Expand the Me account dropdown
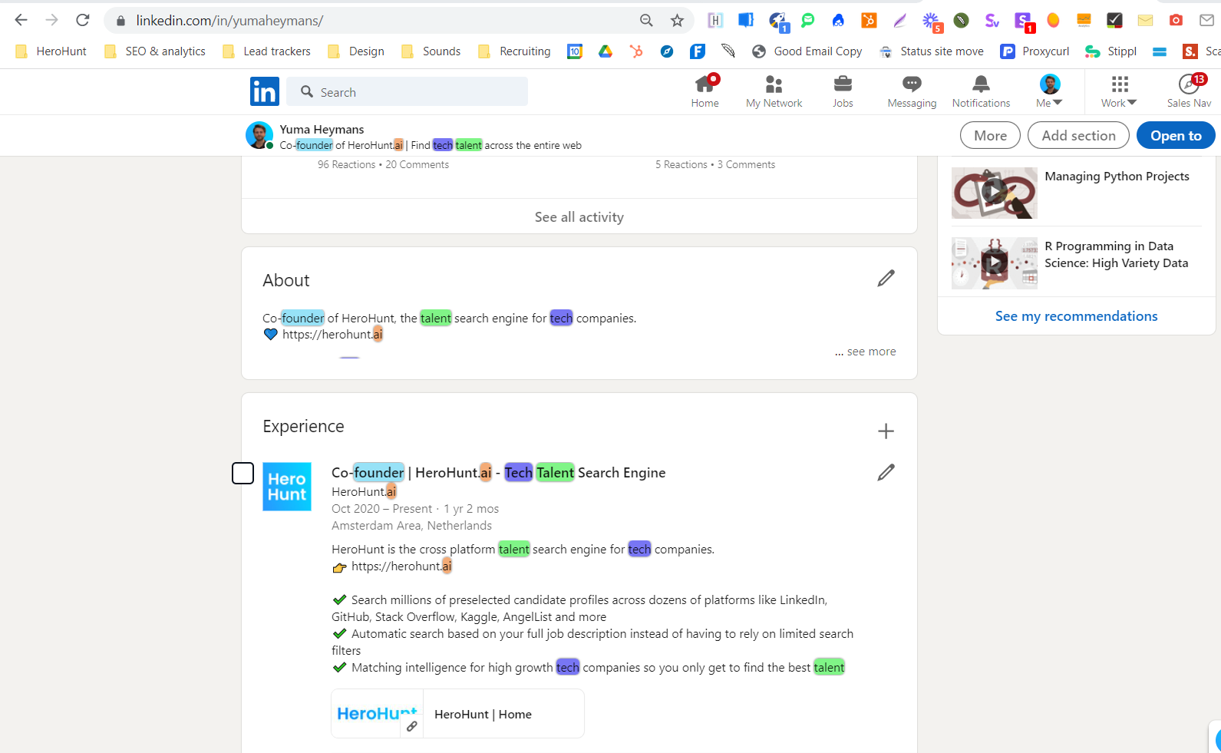The height and width of the screenshot is (753, 1221). pos(1049,92)
